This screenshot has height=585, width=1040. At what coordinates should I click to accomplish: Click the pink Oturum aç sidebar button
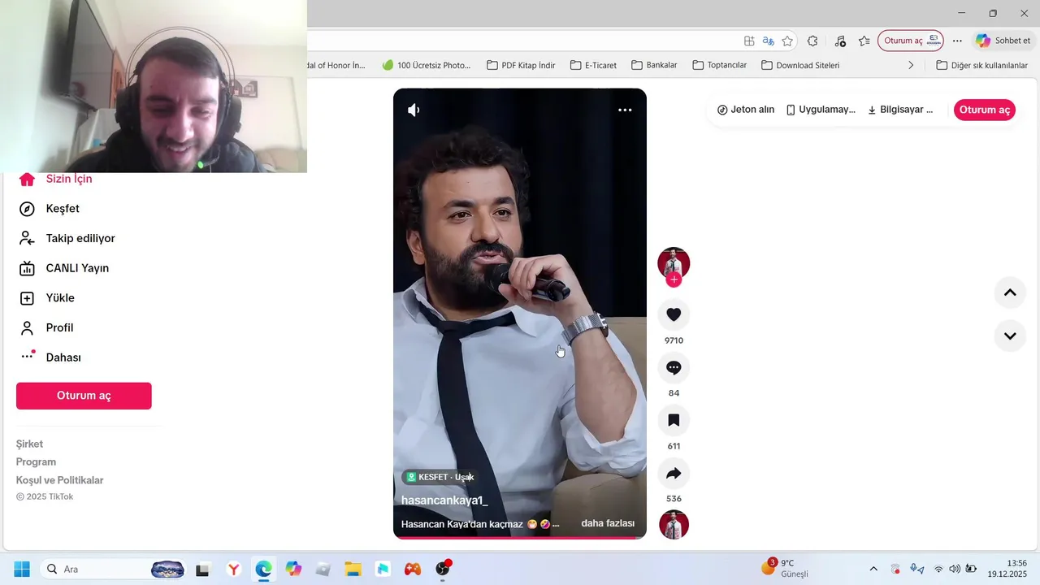[84, 396]
